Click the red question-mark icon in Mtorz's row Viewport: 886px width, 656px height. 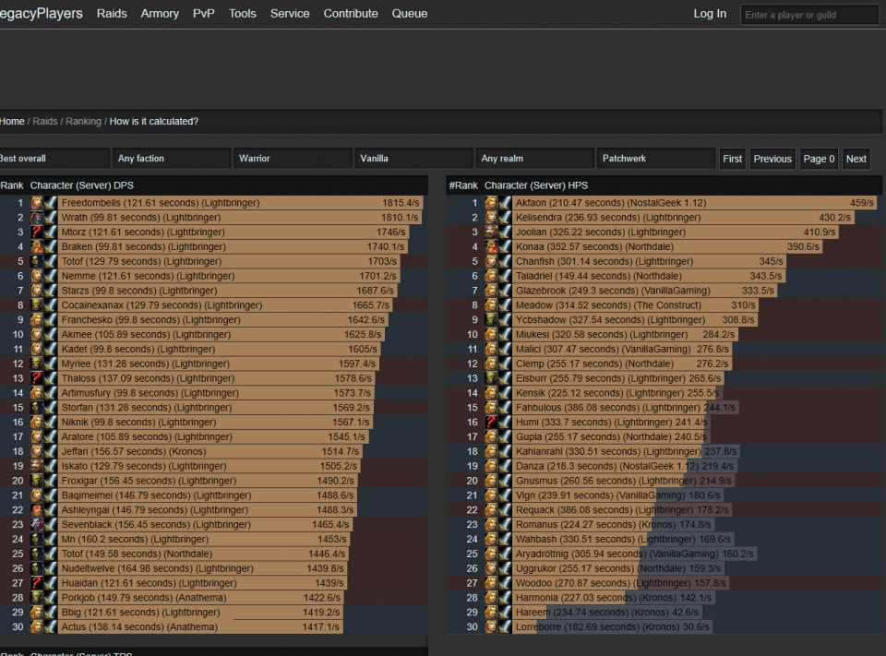click(37, 233)
